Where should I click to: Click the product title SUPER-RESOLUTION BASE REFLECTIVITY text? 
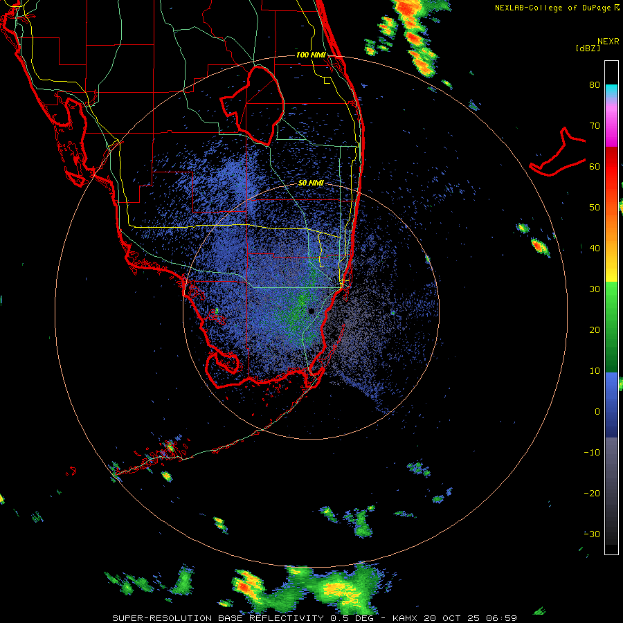[217, 618]
